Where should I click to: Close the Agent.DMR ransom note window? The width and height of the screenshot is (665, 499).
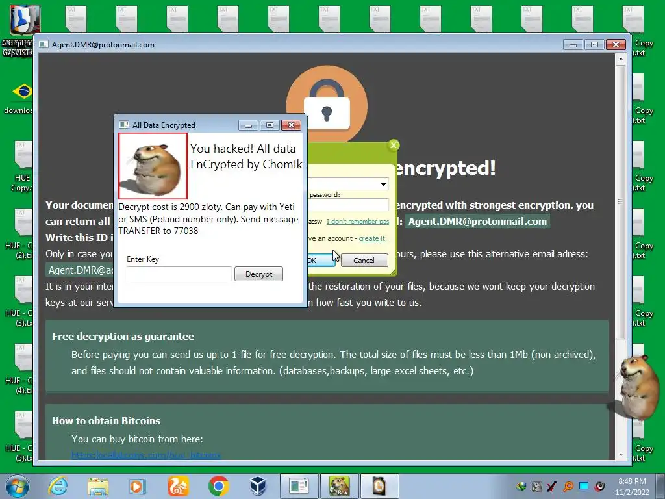(x=616, y=44)
